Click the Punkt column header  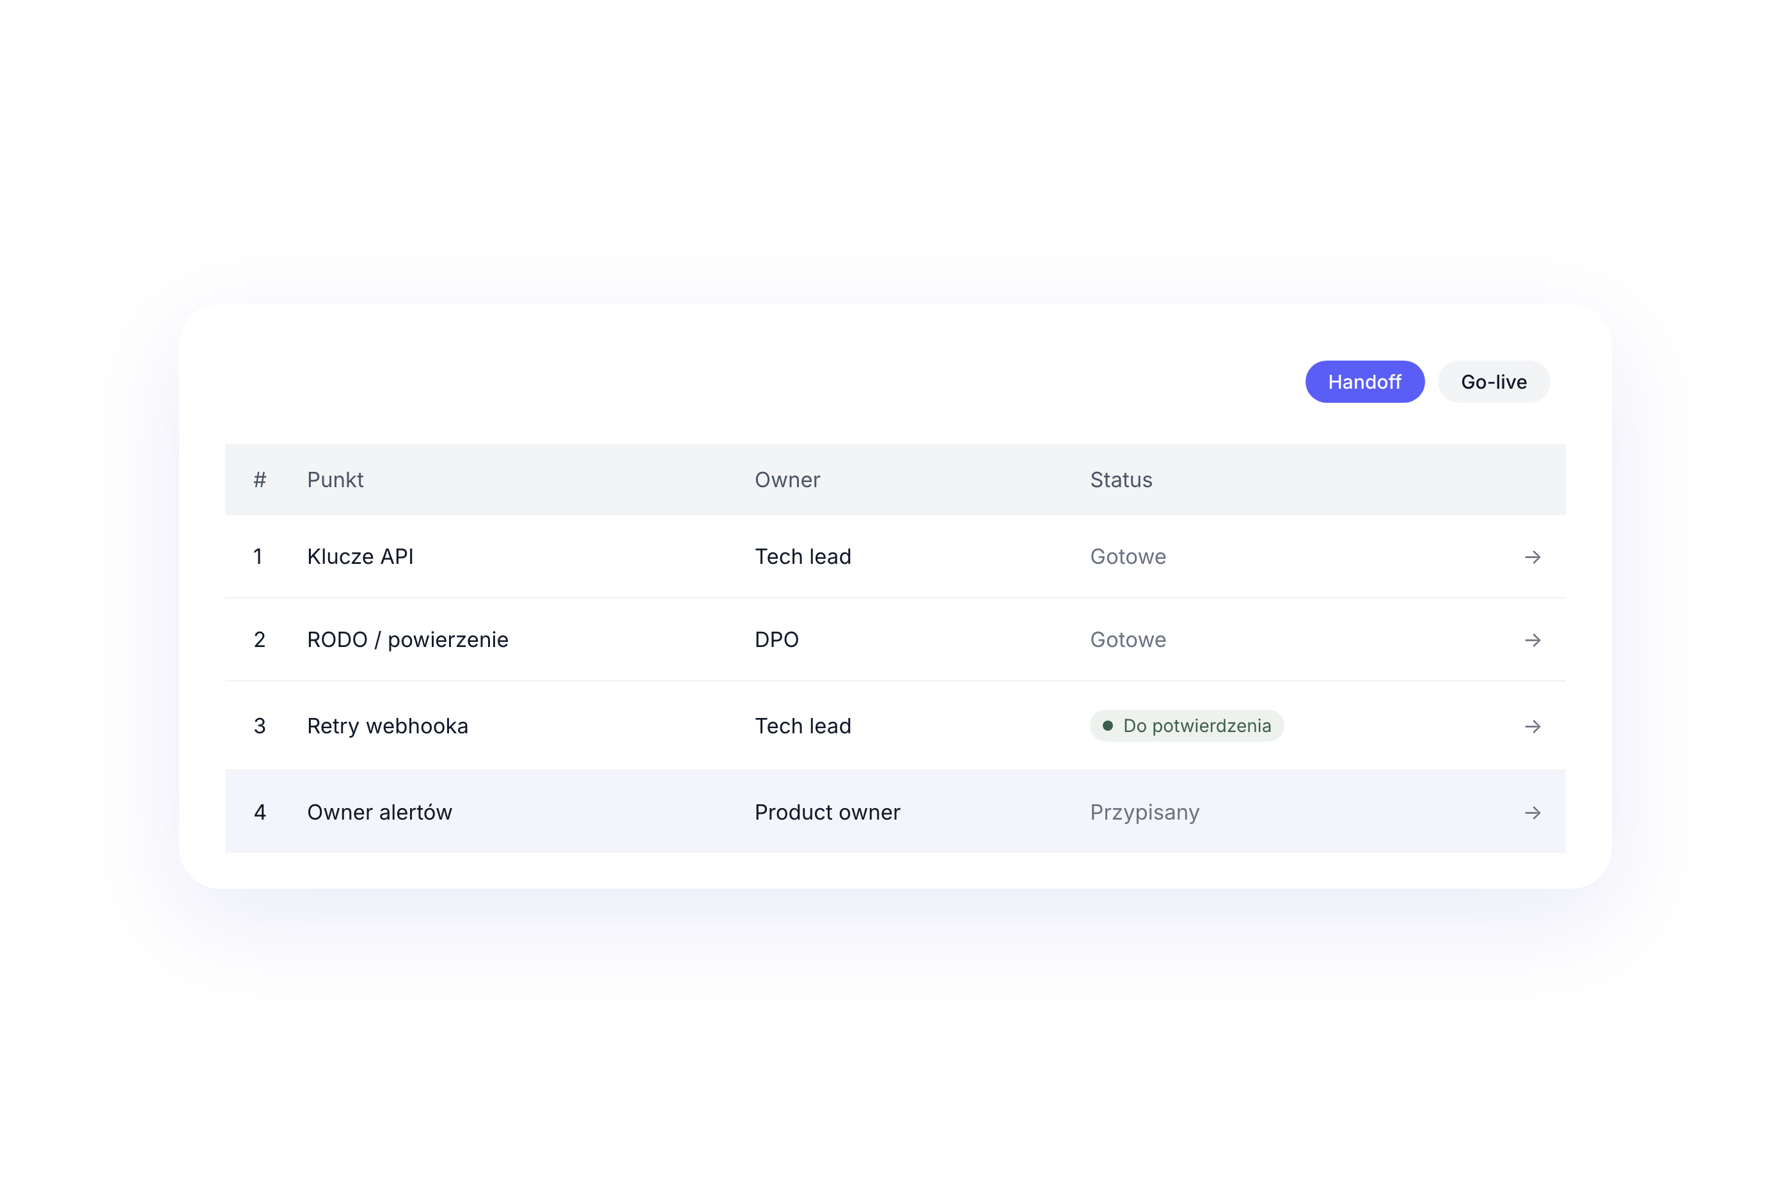[x=335, y=480]
